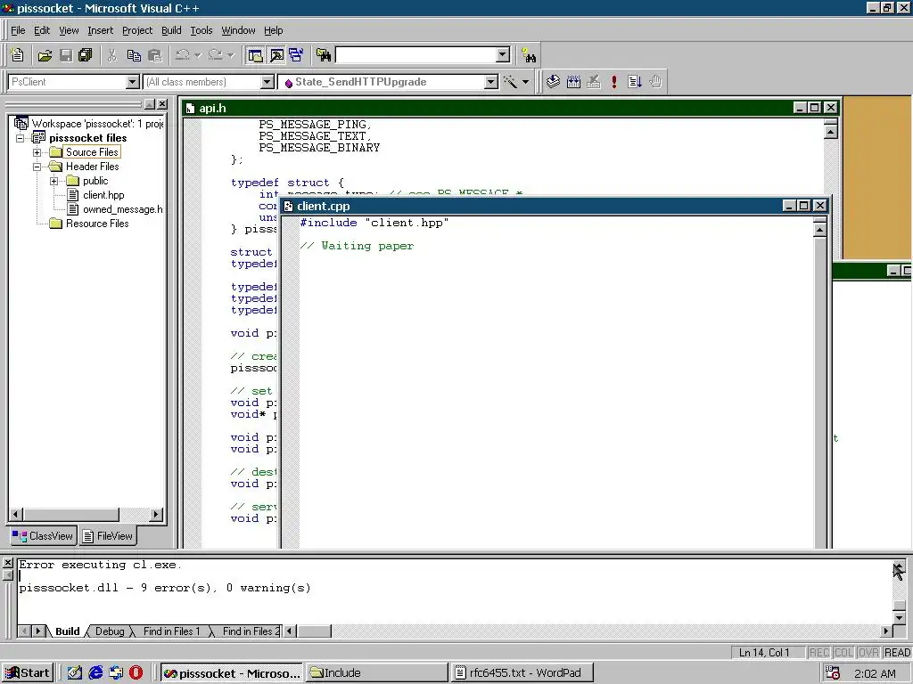Open the All class members dropdown
913x684 pixels.
[267, 82]
